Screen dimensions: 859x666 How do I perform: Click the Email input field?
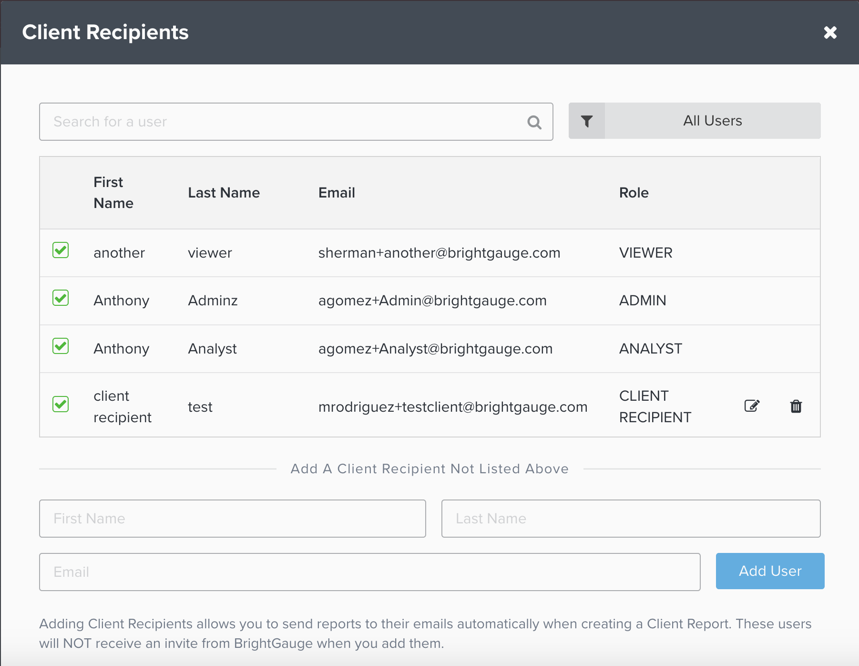click(370, 572)
